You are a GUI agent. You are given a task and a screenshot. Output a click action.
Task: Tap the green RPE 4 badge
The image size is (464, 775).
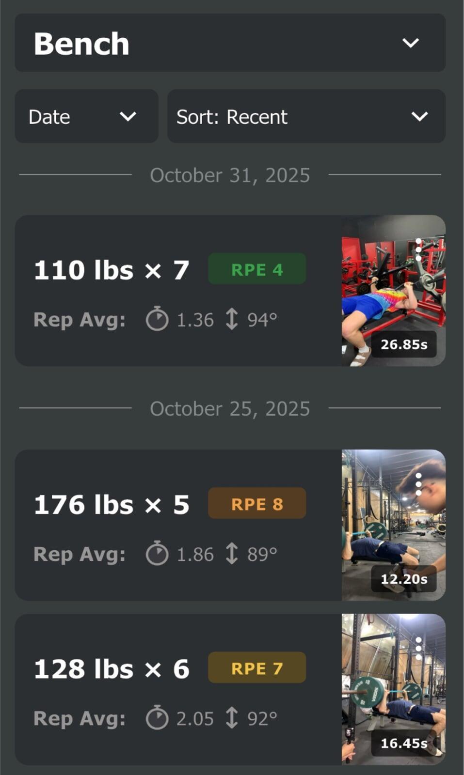(x=257, y=269)
